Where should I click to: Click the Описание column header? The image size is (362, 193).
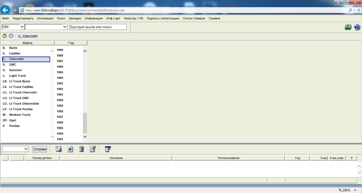tap(116, 158)
